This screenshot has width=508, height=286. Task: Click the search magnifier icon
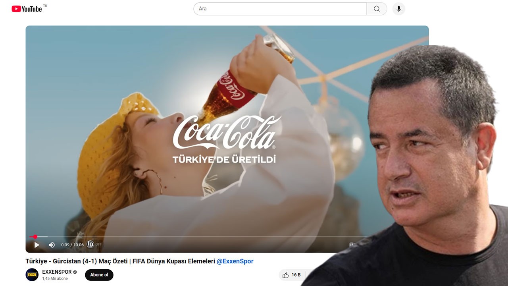tap(376, 8)
